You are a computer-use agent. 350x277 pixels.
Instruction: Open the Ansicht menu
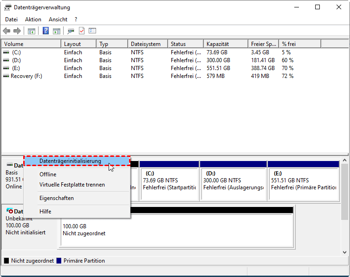coord(58,19)
